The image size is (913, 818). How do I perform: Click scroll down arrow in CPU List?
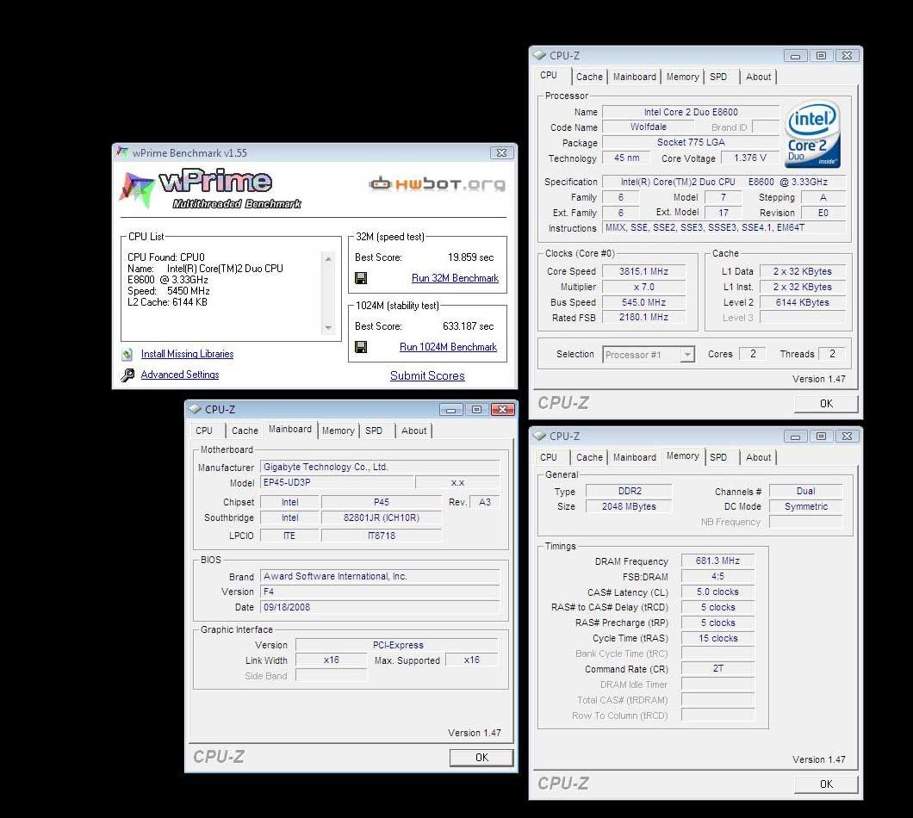tap(328, 328)
